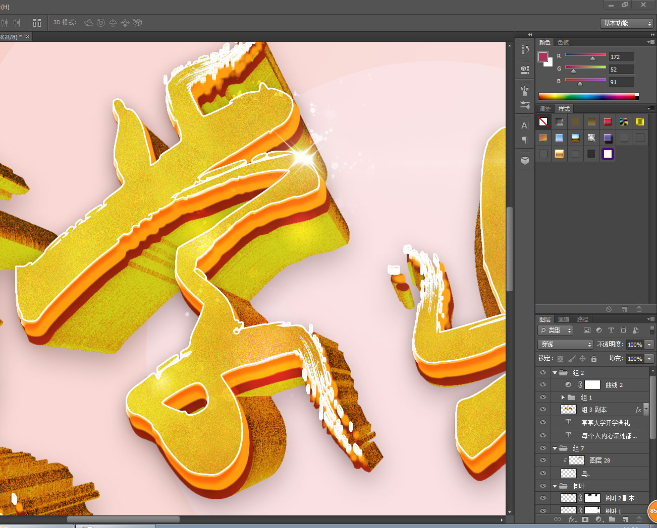Click lock all padlock icon
The width and height of the screenshot is (657, 528).
594,359
